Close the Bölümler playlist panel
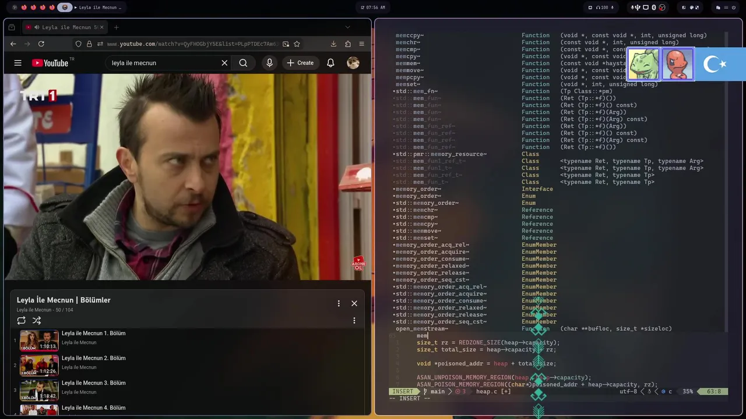The image size is (746, 419). pyautogui.click(x=354, y=303)
